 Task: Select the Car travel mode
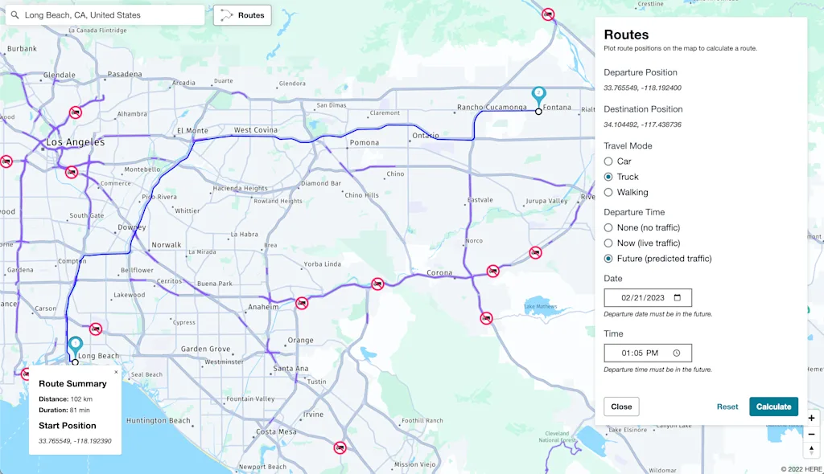(608, 161)
